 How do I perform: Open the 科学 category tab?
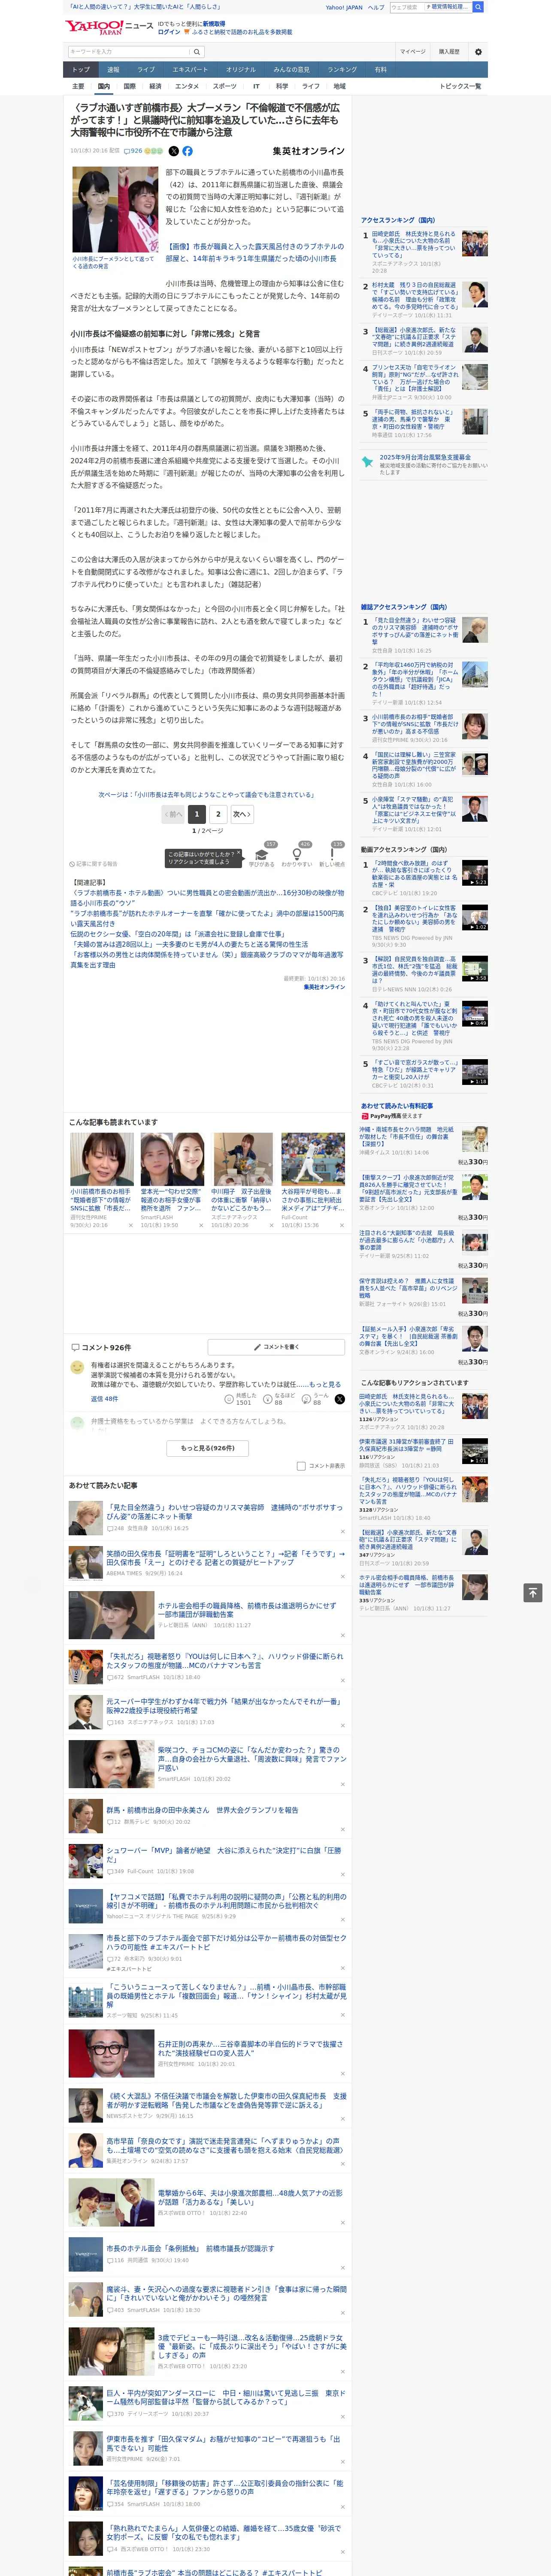coord(282,86)
